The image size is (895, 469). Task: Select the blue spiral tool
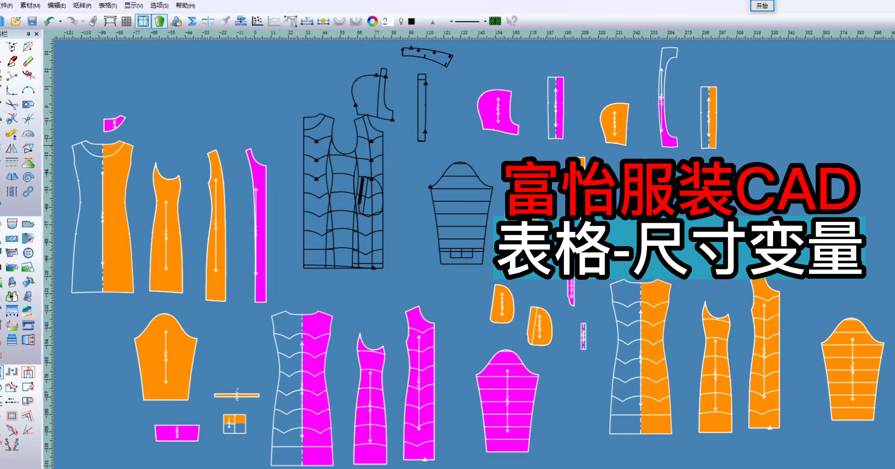coord(28,177)
